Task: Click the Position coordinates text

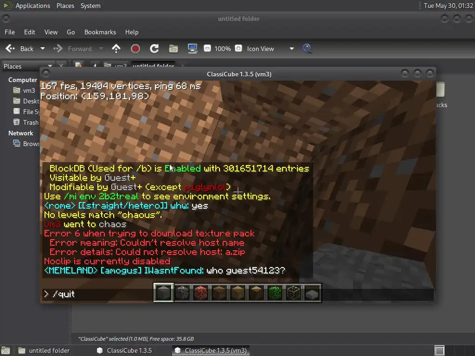Action: pos(95,96)
